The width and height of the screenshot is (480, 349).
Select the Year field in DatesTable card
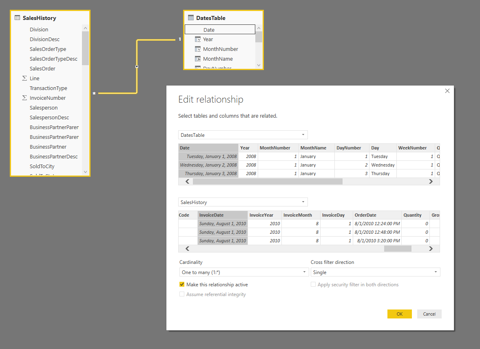pos(208,39)
